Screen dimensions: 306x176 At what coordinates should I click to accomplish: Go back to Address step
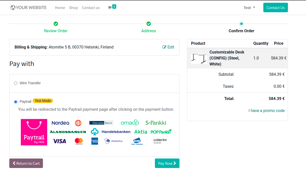[149, 31]
